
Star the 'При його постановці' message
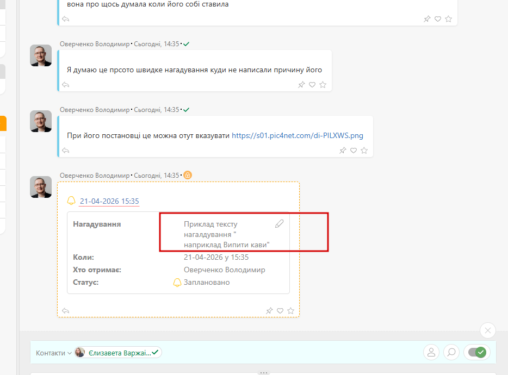(x=364, y=150)
